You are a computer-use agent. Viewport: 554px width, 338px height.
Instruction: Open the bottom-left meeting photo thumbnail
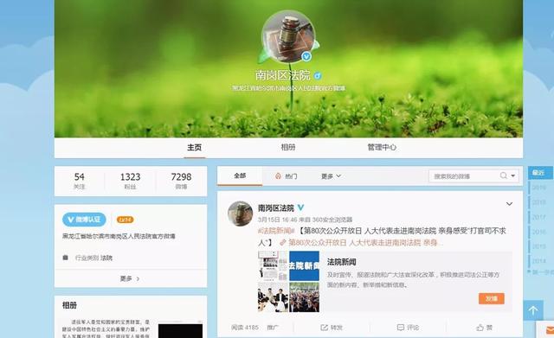[273, 297]
